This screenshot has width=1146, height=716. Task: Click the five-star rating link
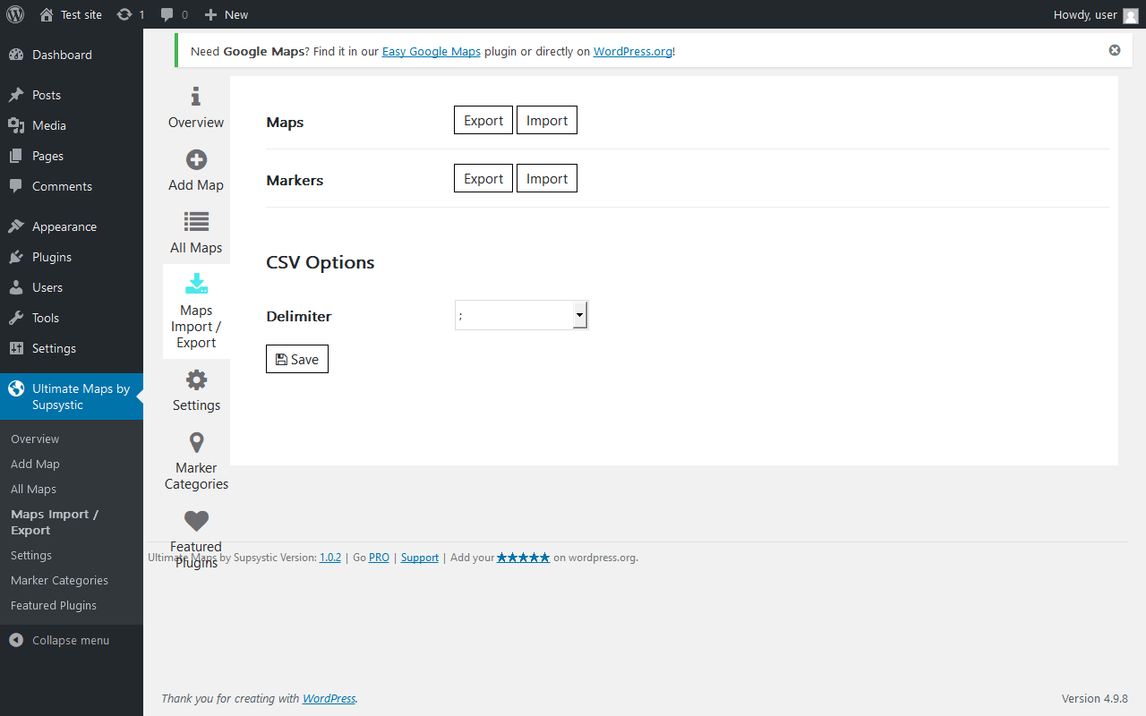[x=524, y=557]
